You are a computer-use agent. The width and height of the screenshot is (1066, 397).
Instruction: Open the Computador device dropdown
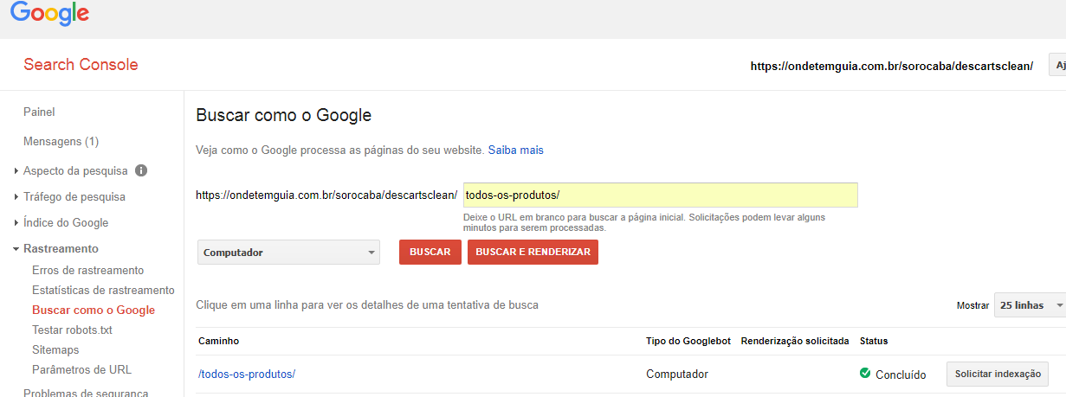[x=289, y=253]
